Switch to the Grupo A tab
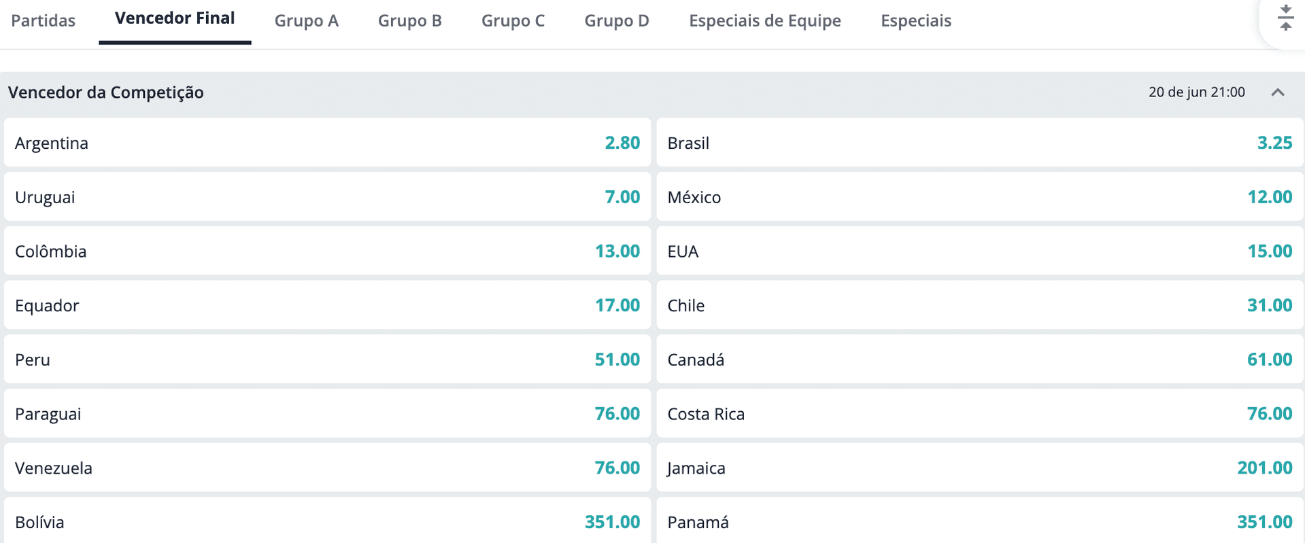Image resolution: width=1305 pixels, height=543 pixels. [x=307, y=20]
